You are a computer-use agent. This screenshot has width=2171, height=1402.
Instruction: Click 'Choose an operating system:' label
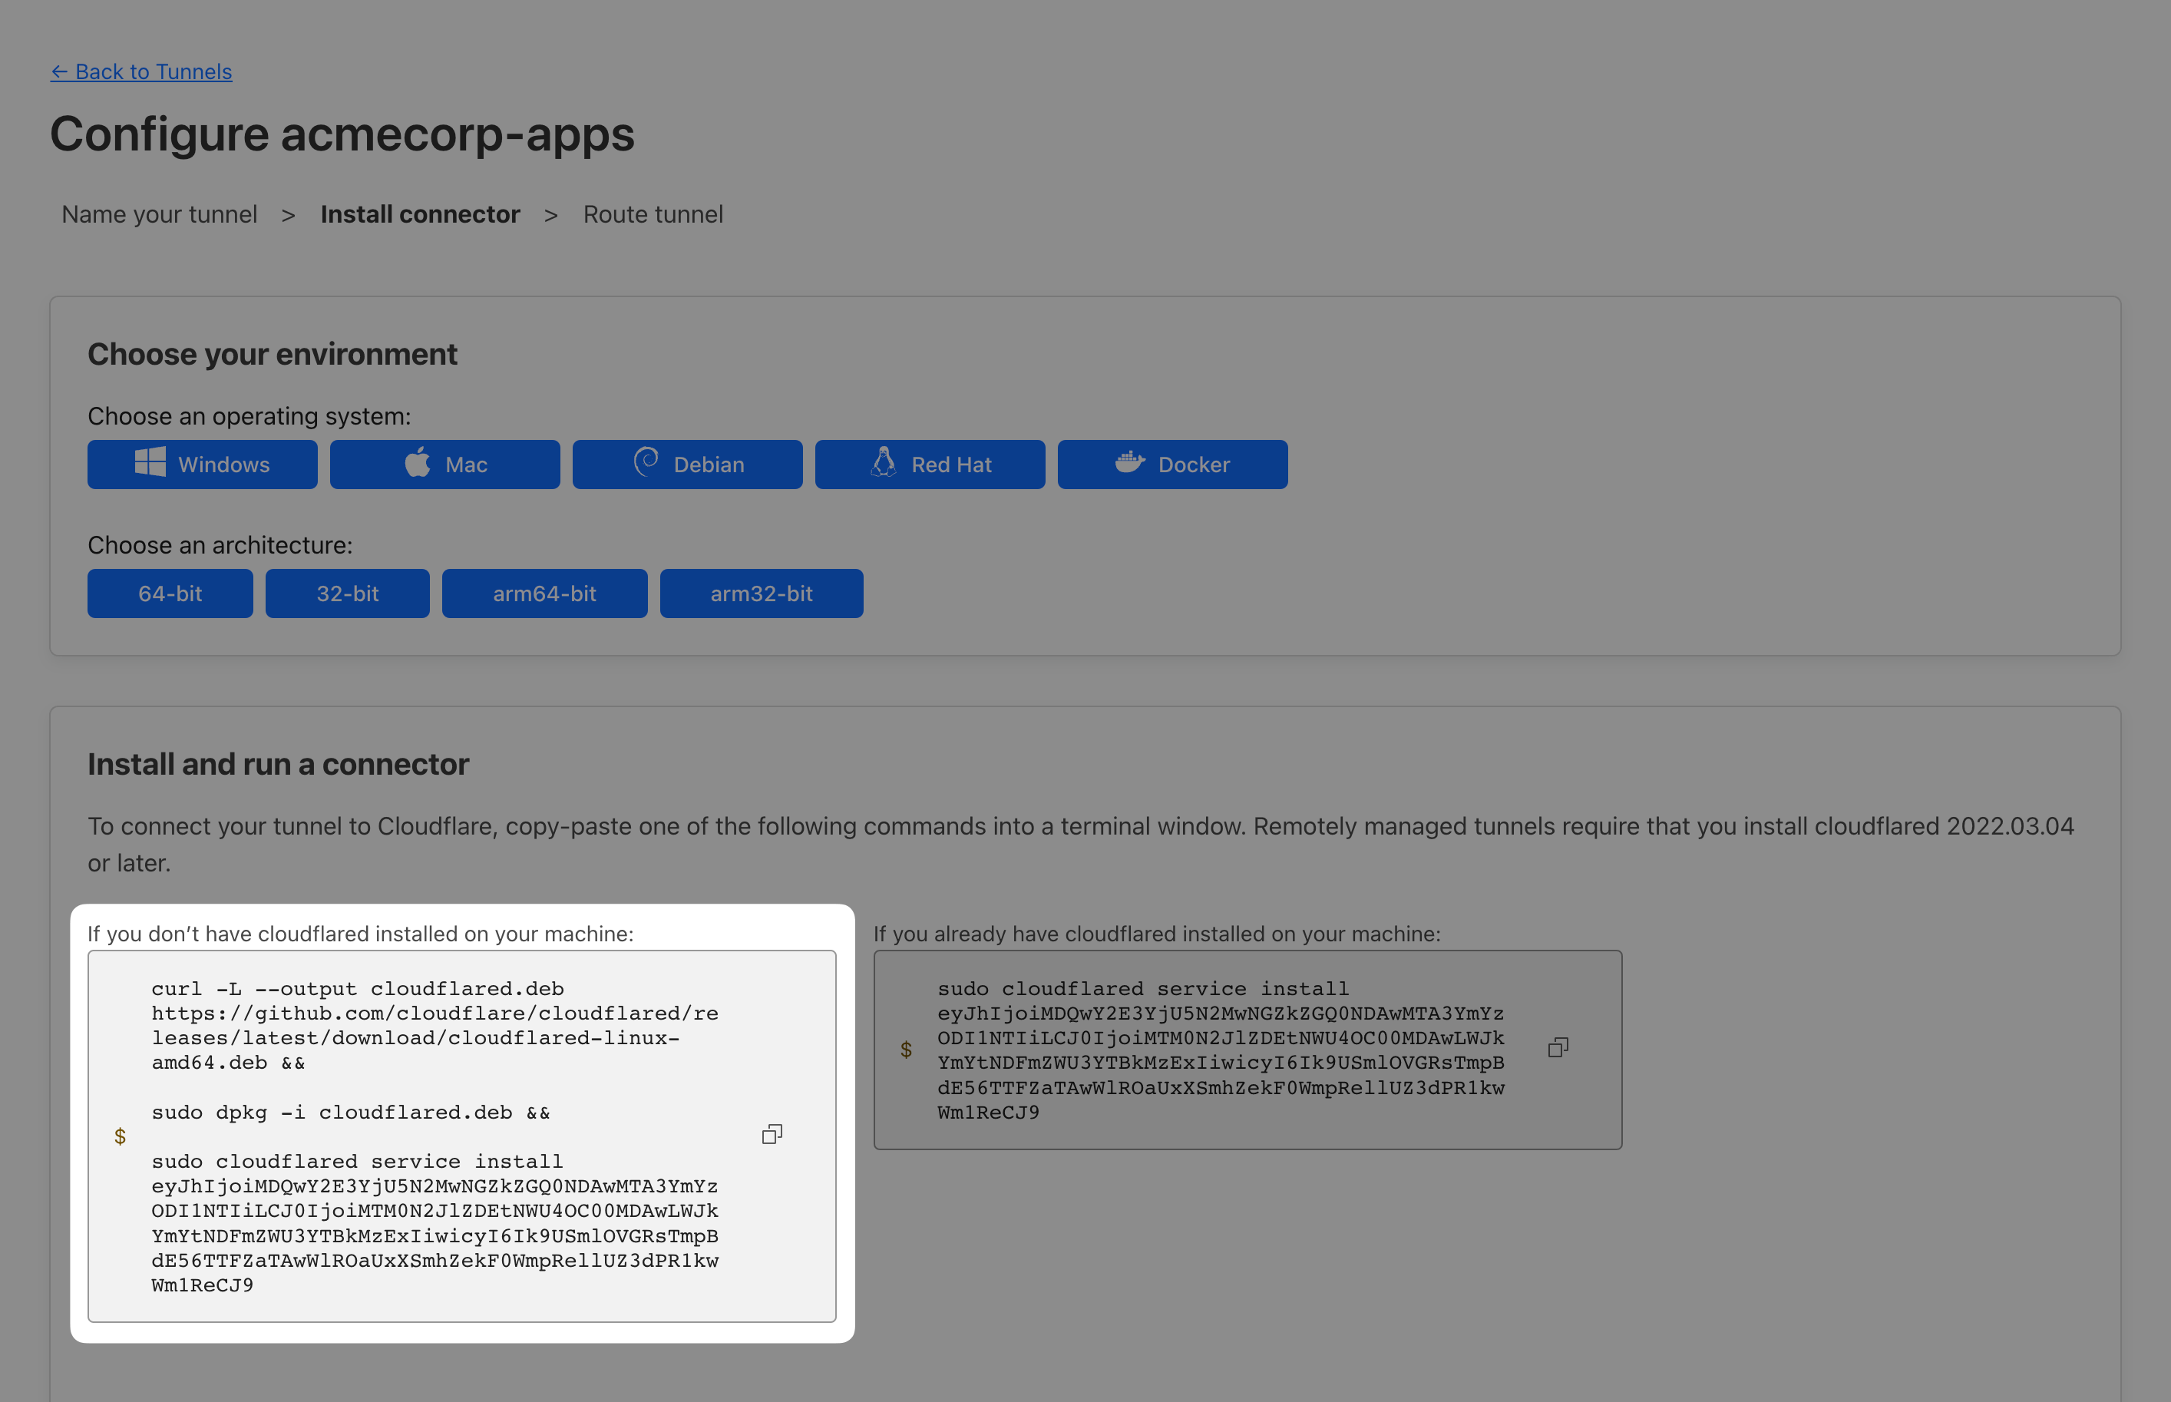[249, 416]
